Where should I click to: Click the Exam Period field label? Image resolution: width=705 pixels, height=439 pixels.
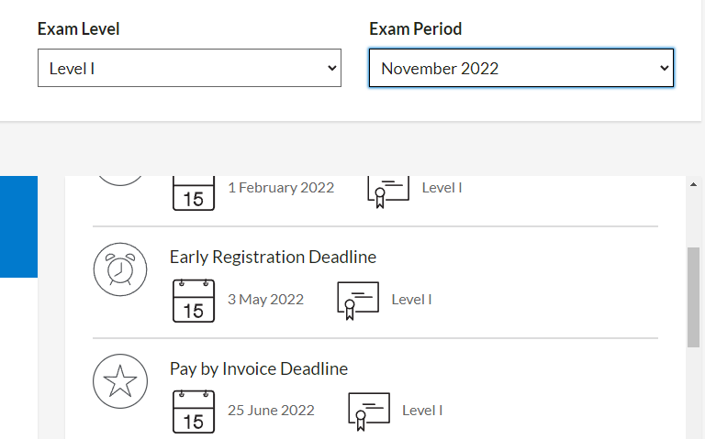pos(416,29)
